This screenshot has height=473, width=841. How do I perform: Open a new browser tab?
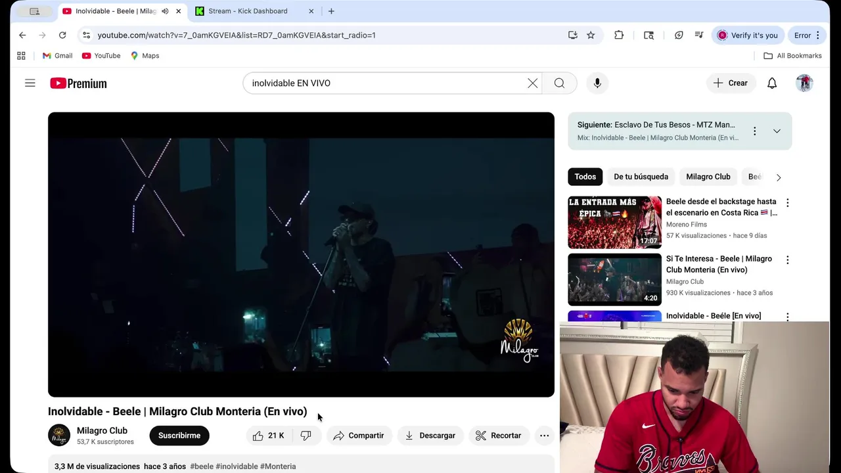[331, 11]
